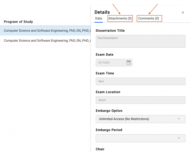
Task: Click the Exam Location label
Action: point(108,92)
